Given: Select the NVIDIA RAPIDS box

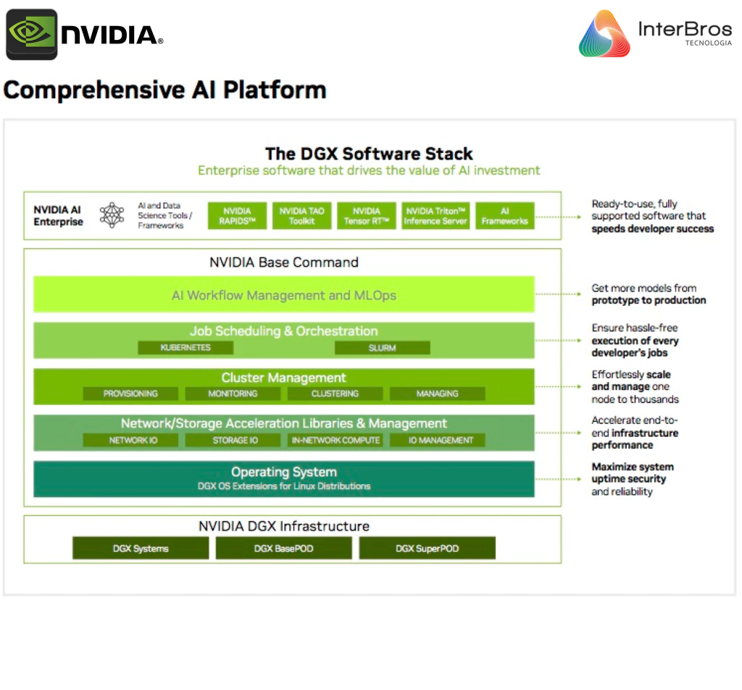Looking at the screenshot, I should click(x=237, y=216).
